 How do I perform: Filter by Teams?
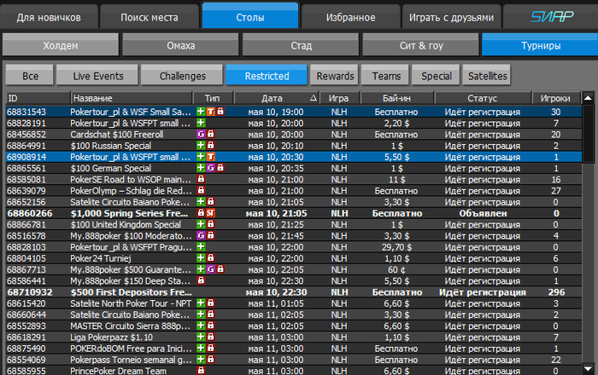tap(386, 75)
